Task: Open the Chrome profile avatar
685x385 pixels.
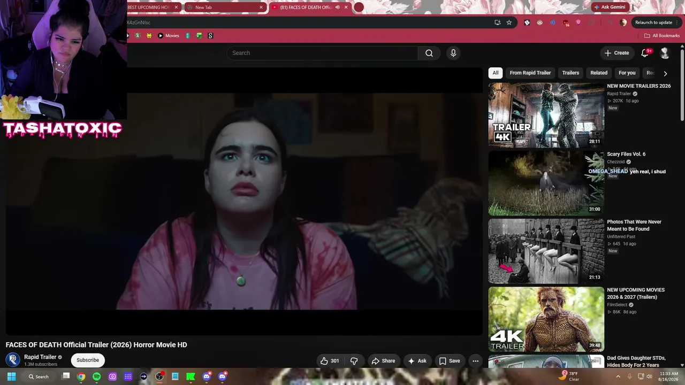Action: (623, 22)
